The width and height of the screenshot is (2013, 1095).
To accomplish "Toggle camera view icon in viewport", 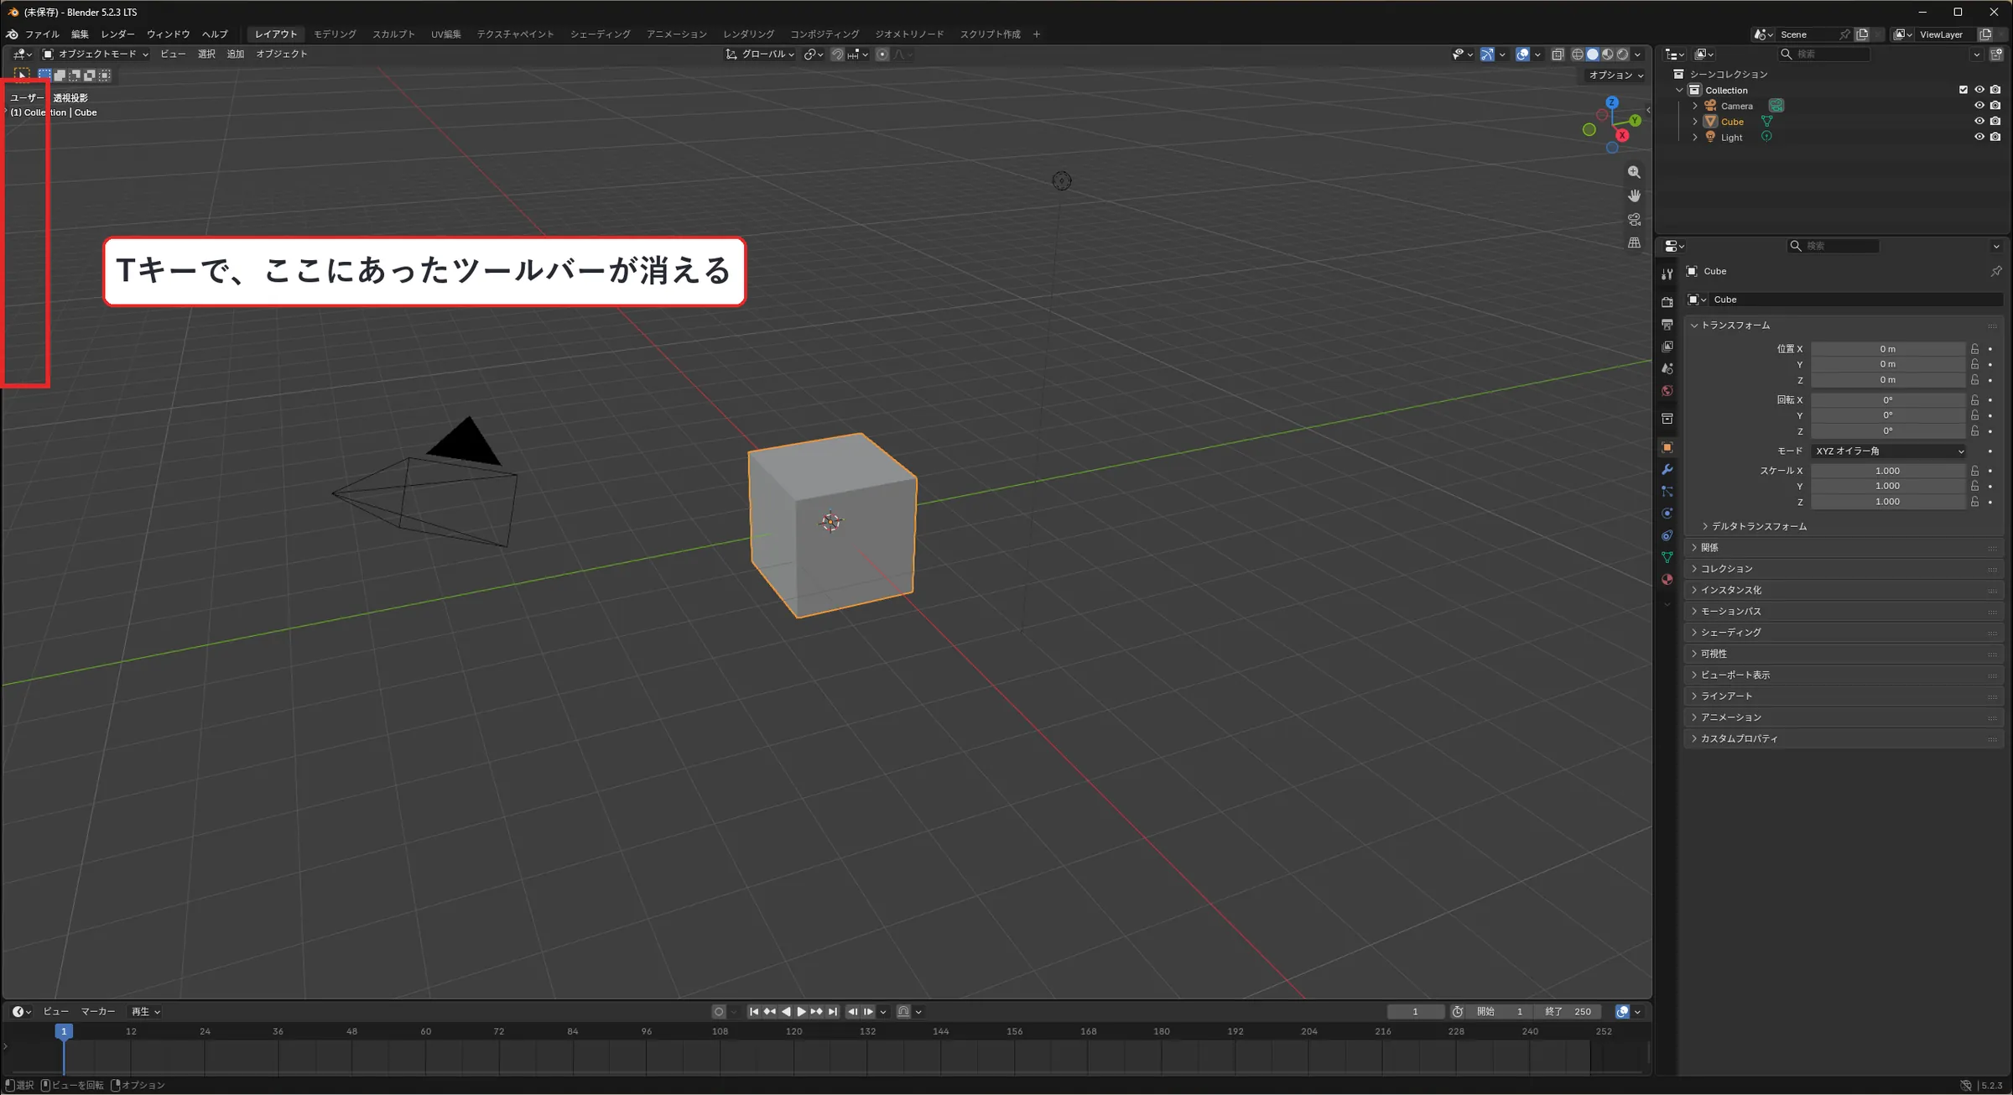I will pos(1634,219).
